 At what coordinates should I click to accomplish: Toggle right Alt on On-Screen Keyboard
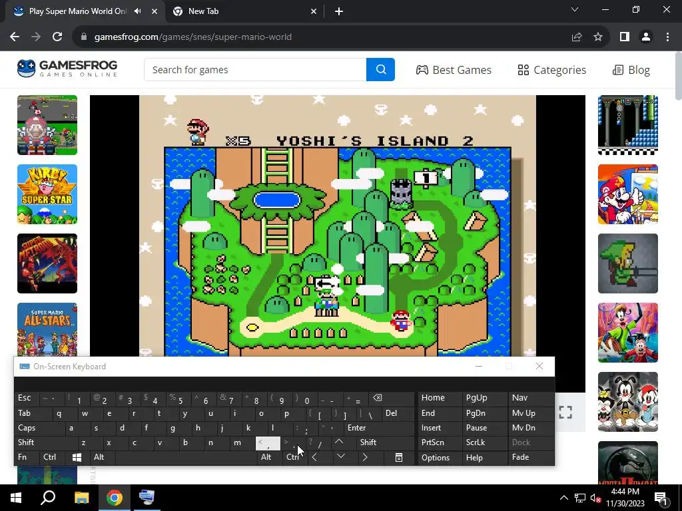268,457
